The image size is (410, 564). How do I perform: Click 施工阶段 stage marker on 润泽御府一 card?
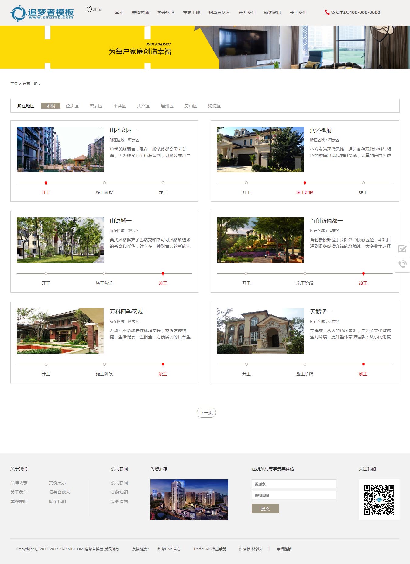[305, 183]
